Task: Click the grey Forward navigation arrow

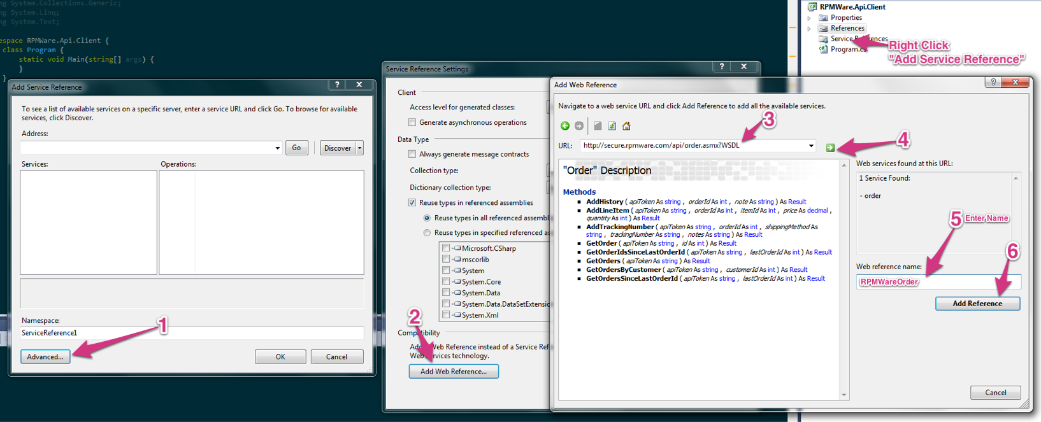Action: tap(579, 126)
